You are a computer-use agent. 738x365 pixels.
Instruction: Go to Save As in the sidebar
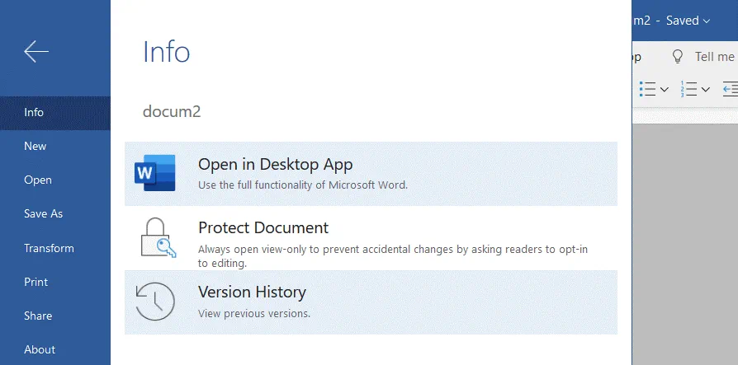[43, 214]
